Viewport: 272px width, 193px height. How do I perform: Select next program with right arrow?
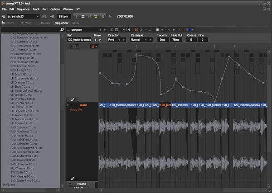[105, 30]
